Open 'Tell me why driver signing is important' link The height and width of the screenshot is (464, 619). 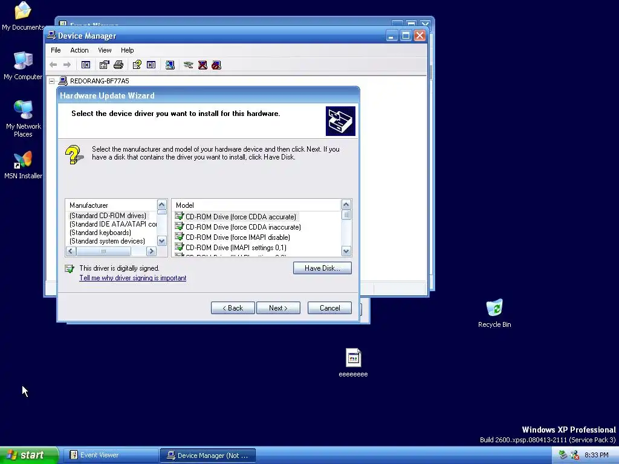click(132, 278)
